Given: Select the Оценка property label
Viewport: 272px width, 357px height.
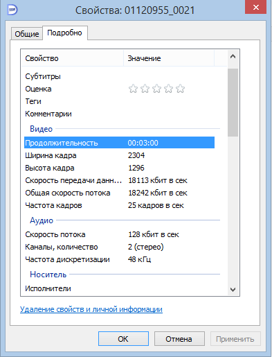Looking at the screenshot, I should [38, 89].
